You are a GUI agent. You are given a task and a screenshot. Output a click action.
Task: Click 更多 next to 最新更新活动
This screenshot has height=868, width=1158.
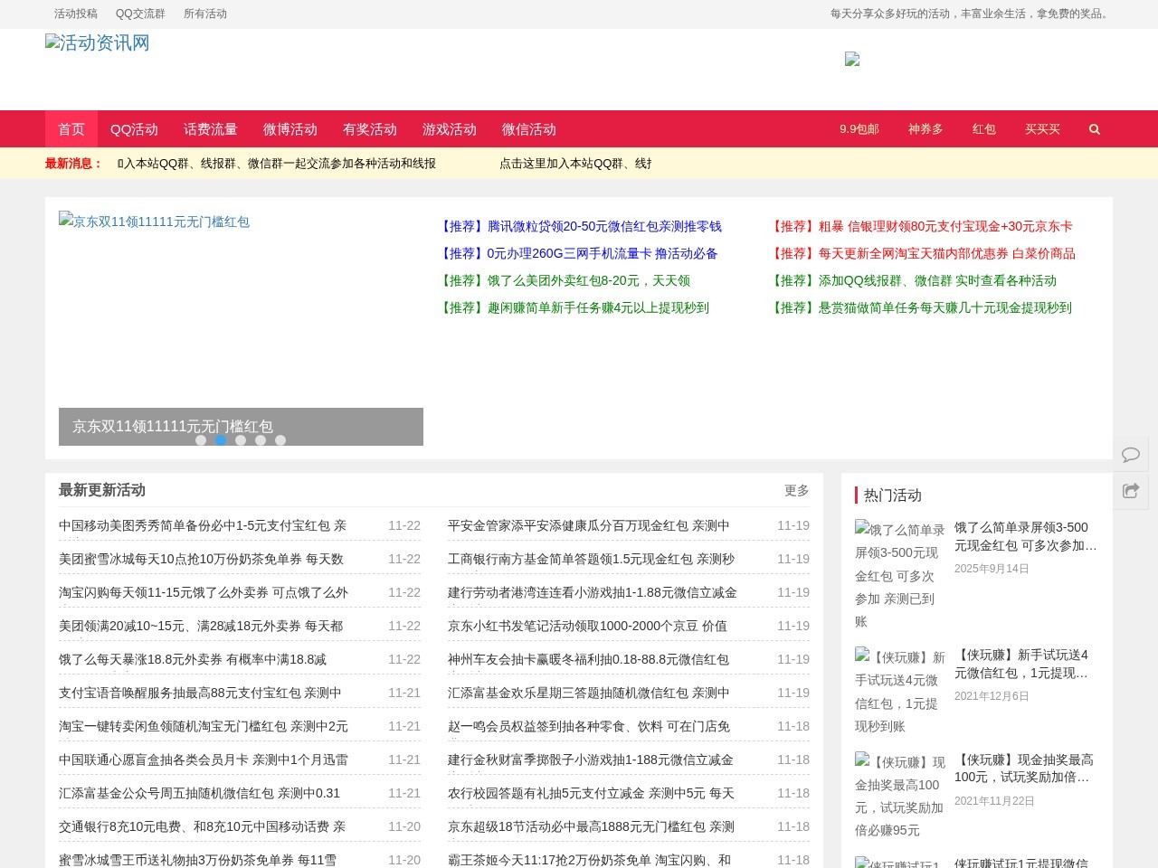coord(797,490)
